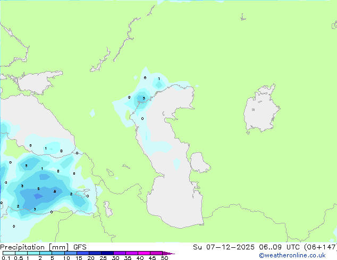Image resolution: width=337 pixels, height=260 pixels.
Task: Select the 0.5 mm legend color swatch
Action: [x=21, y=253]
